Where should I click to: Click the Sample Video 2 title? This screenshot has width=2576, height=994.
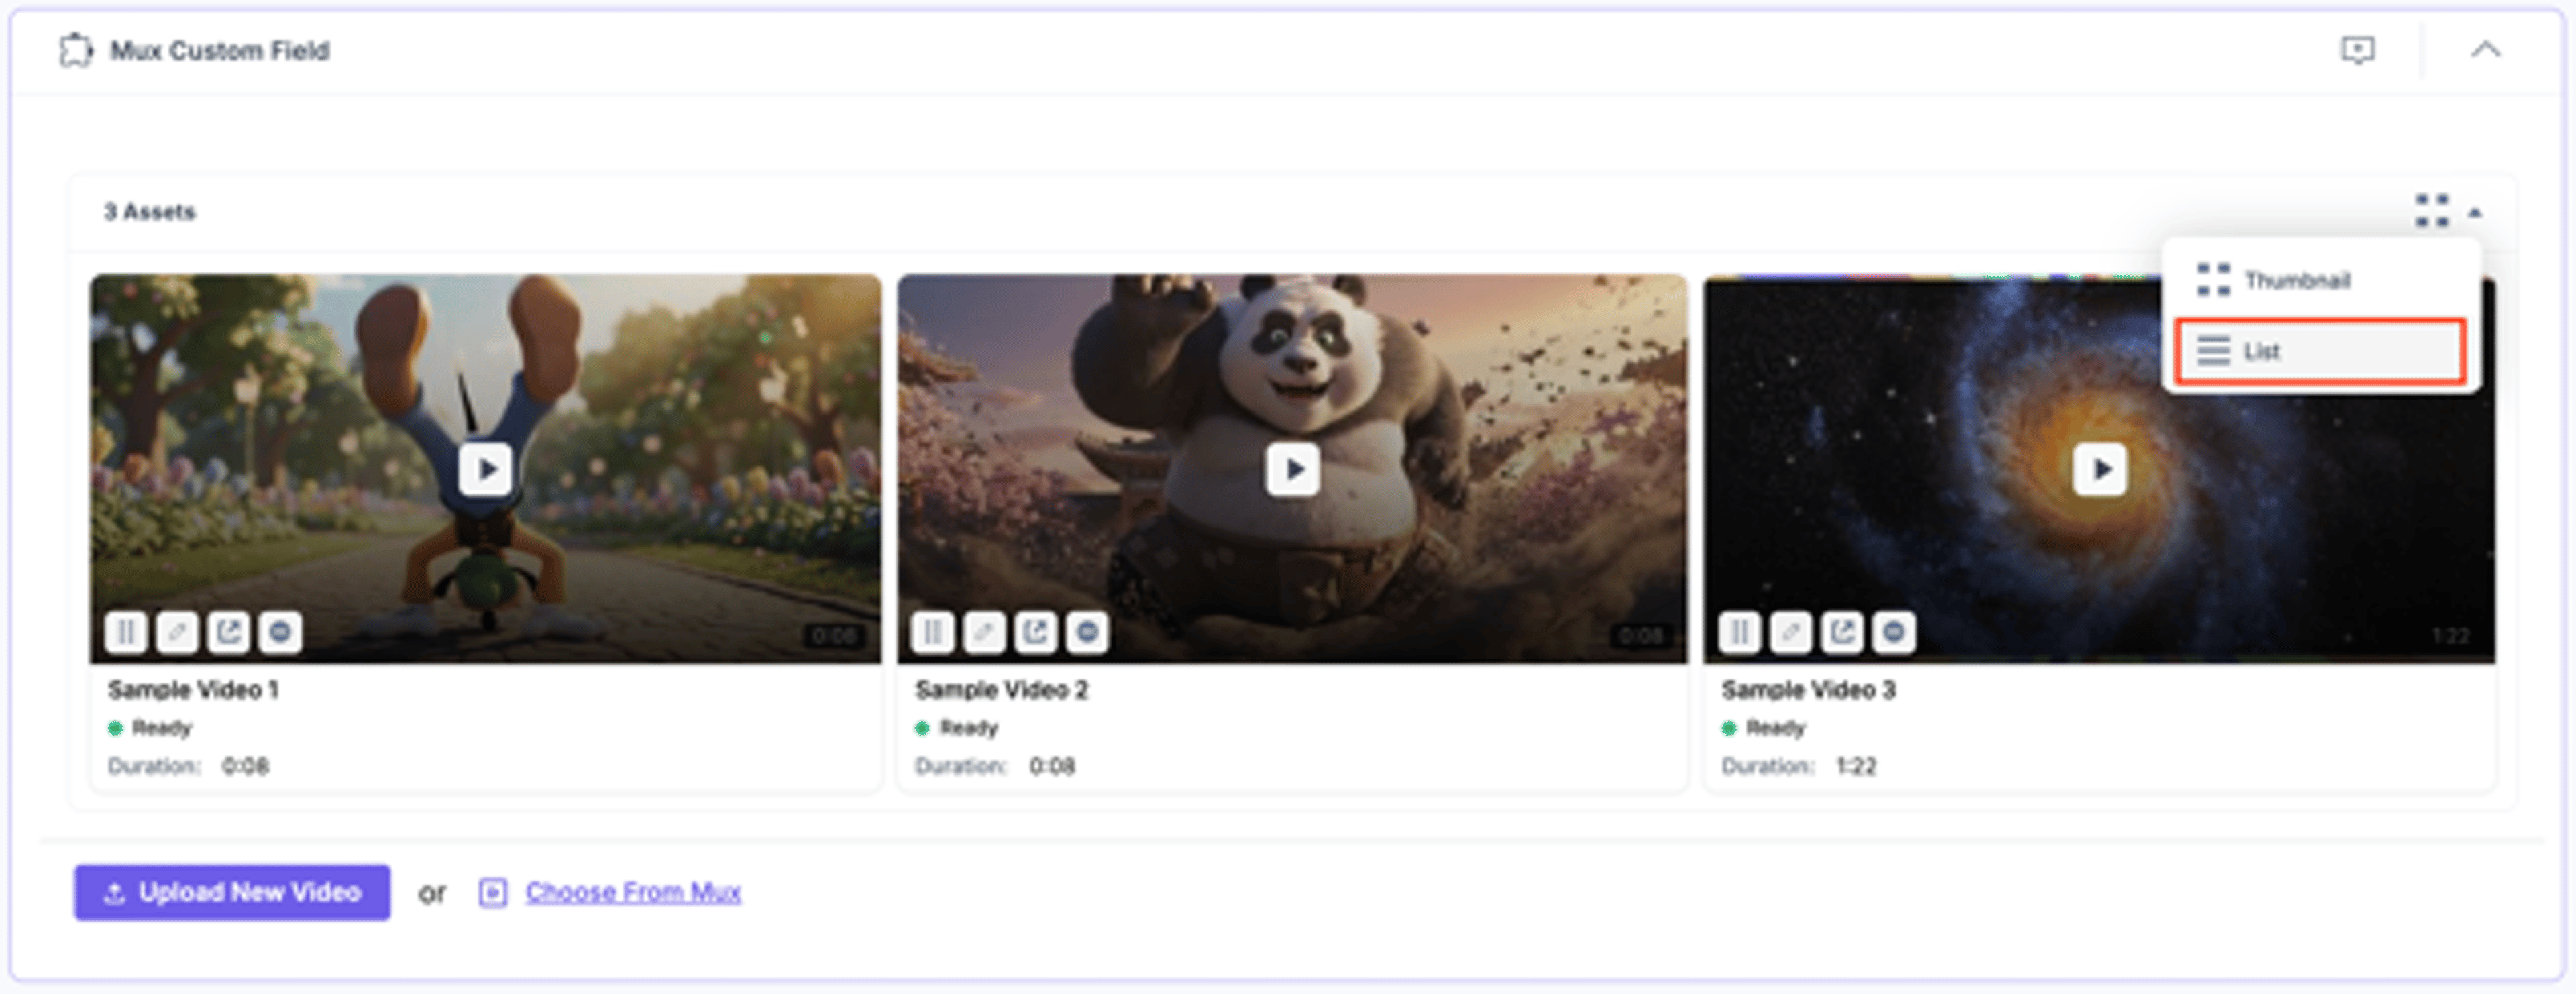tap(1001, 690)
